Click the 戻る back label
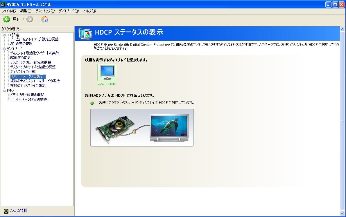This screenshot has height=217, width=346. (x=16, y=19)
